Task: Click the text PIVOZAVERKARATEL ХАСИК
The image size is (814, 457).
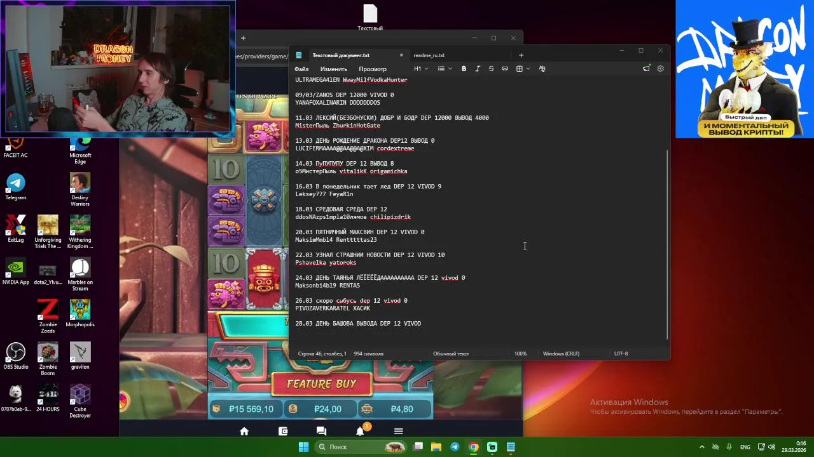Action: [x=333, y=308]
